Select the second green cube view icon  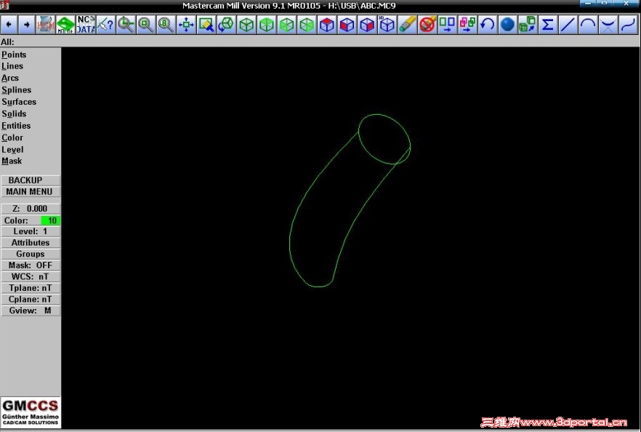[x=267, y=25]
